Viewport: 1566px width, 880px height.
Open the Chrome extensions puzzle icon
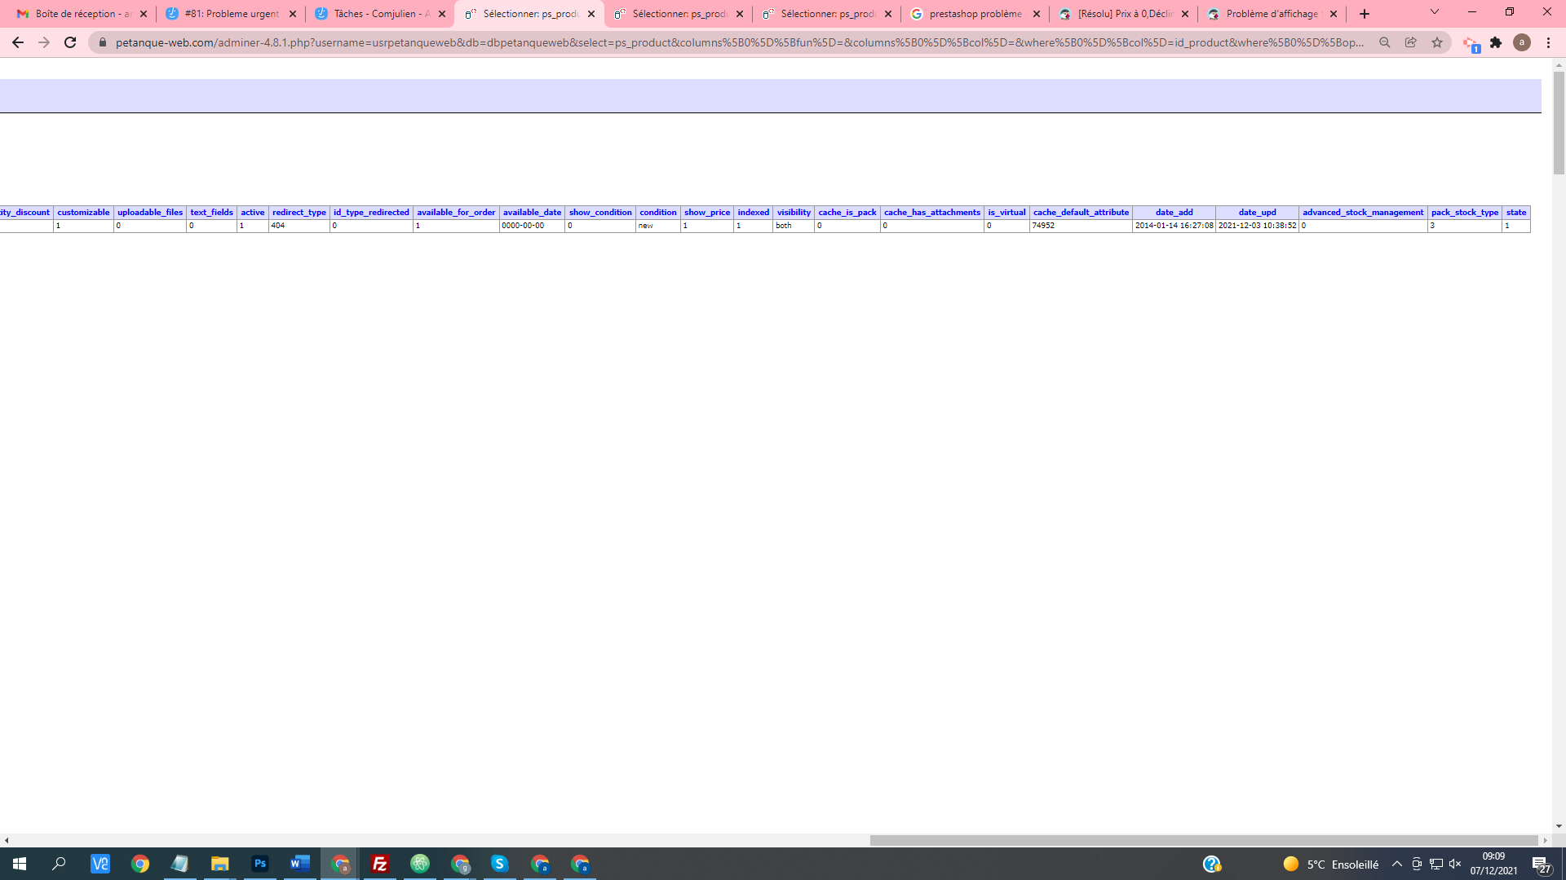(1496, 42)
